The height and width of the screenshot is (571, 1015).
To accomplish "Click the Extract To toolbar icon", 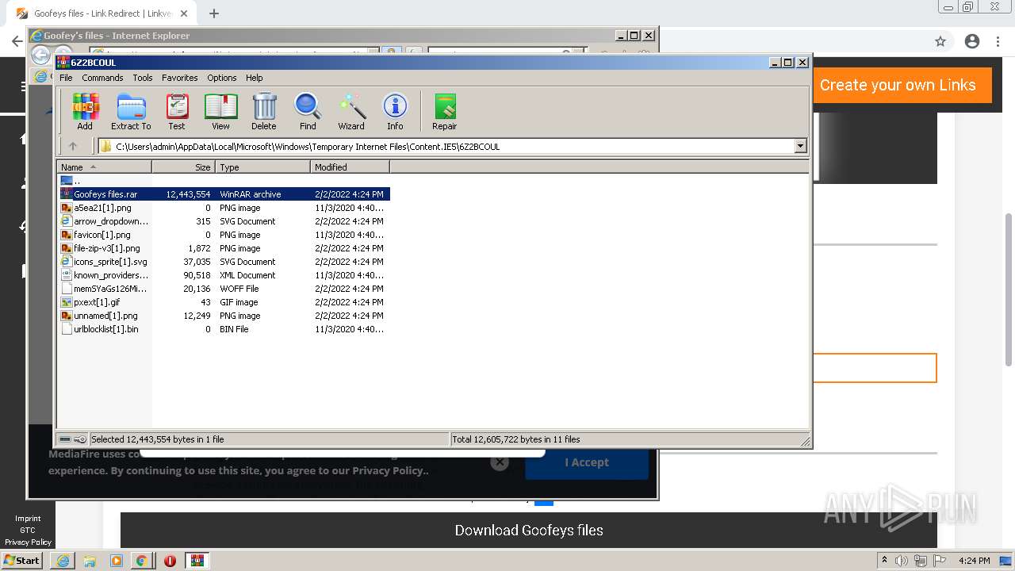I will [131, 111].
